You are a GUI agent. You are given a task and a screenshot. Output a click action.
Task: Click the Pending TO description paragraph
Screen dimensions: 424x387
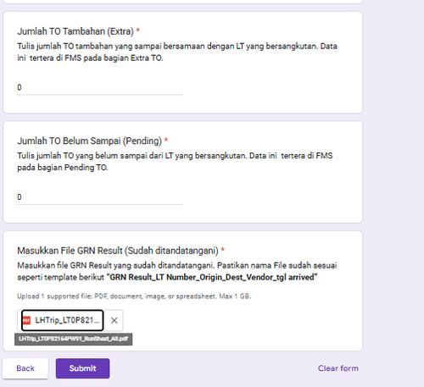click(175, 162)
